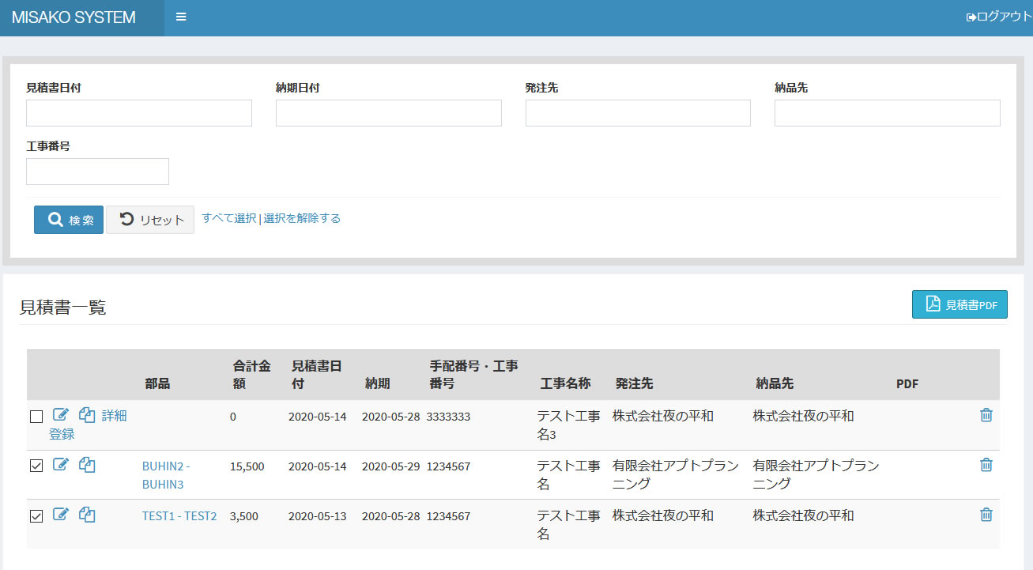This screenshot has height=570, width=1033.
Task: Toggle the hamburger sidebar menu icon
Action: point(181,17)
